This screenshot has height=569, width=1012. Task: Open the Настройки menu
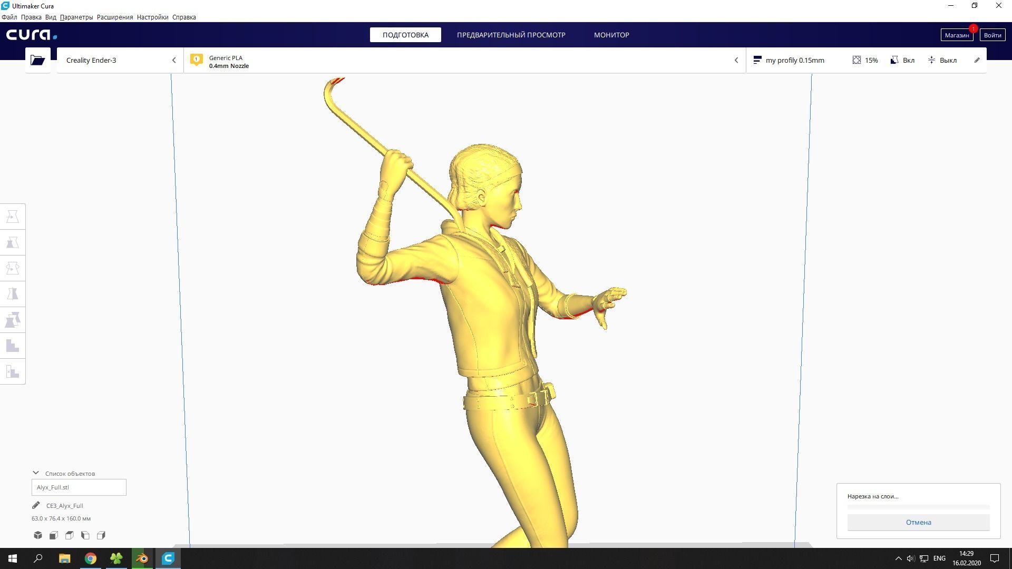tap(152, 17)
